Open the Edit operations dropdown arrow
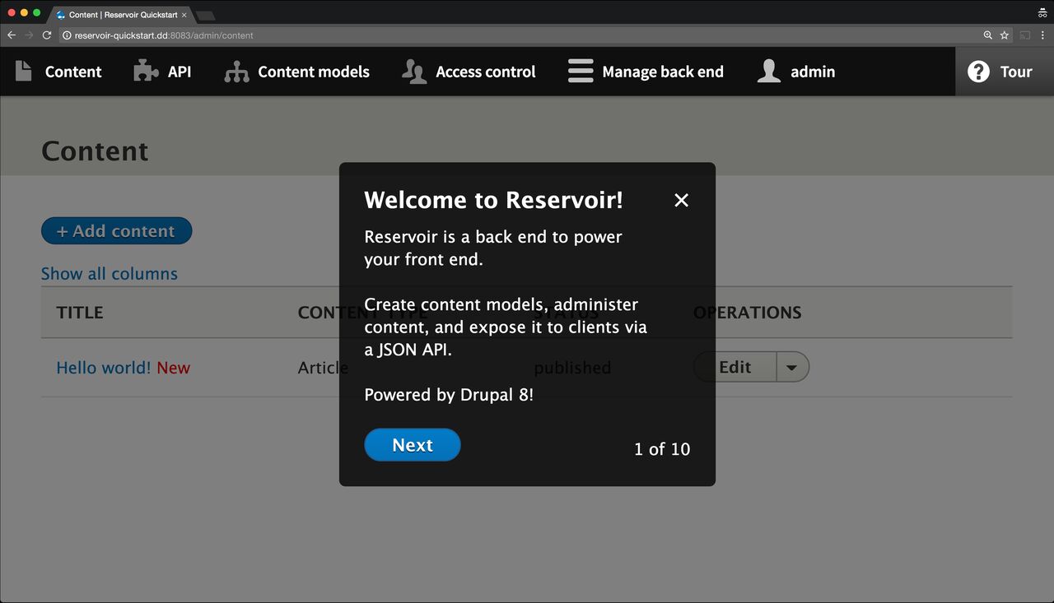The width and height of the screenshot is (1054, 603). 792,367
